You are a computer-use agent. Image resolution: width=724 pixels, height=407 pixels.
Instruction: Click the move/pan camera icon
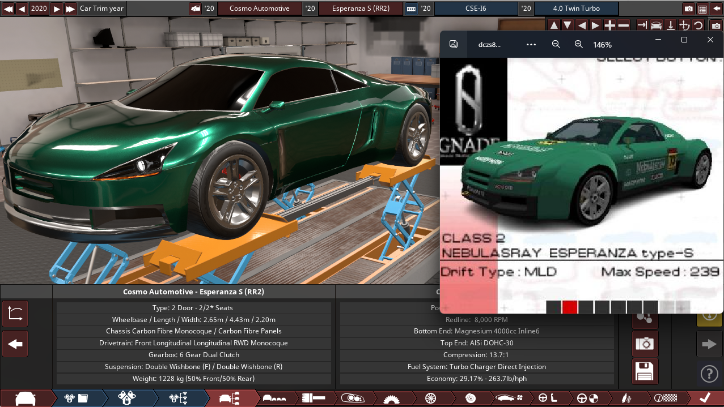coord(684,25)
